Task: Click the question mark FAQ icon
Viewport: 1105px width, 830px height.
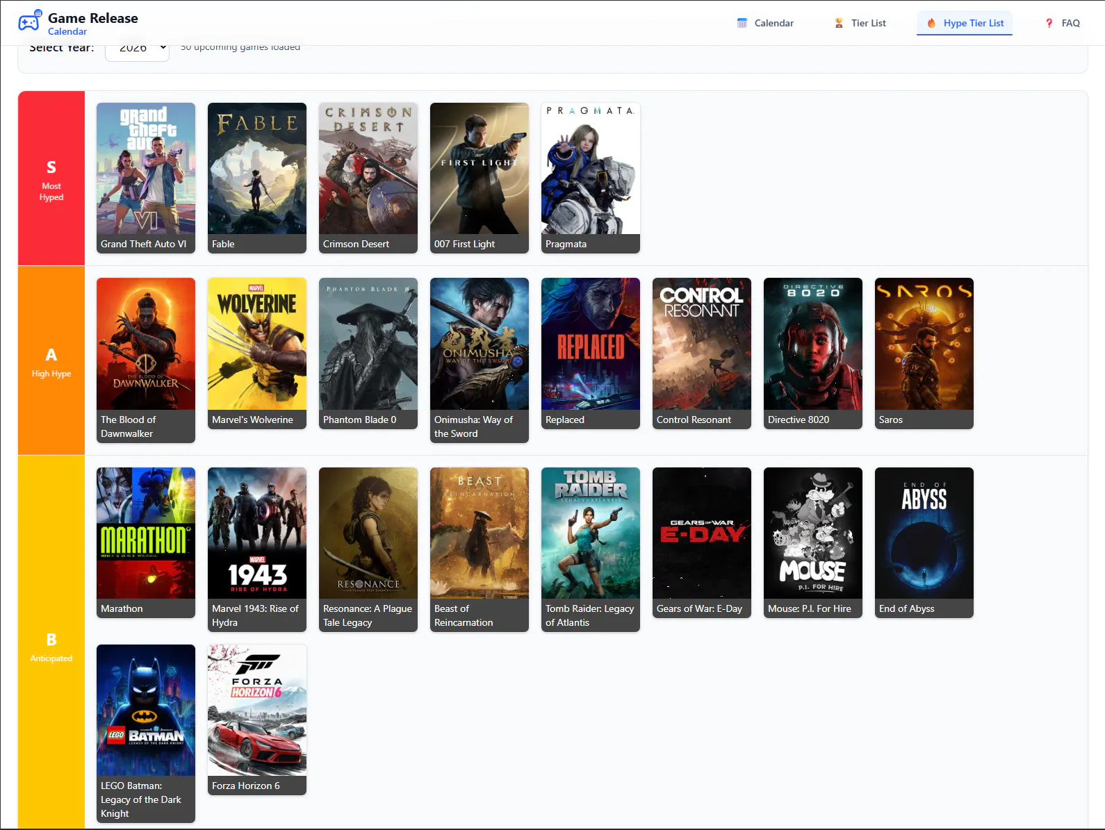Action: point(1049,23)
